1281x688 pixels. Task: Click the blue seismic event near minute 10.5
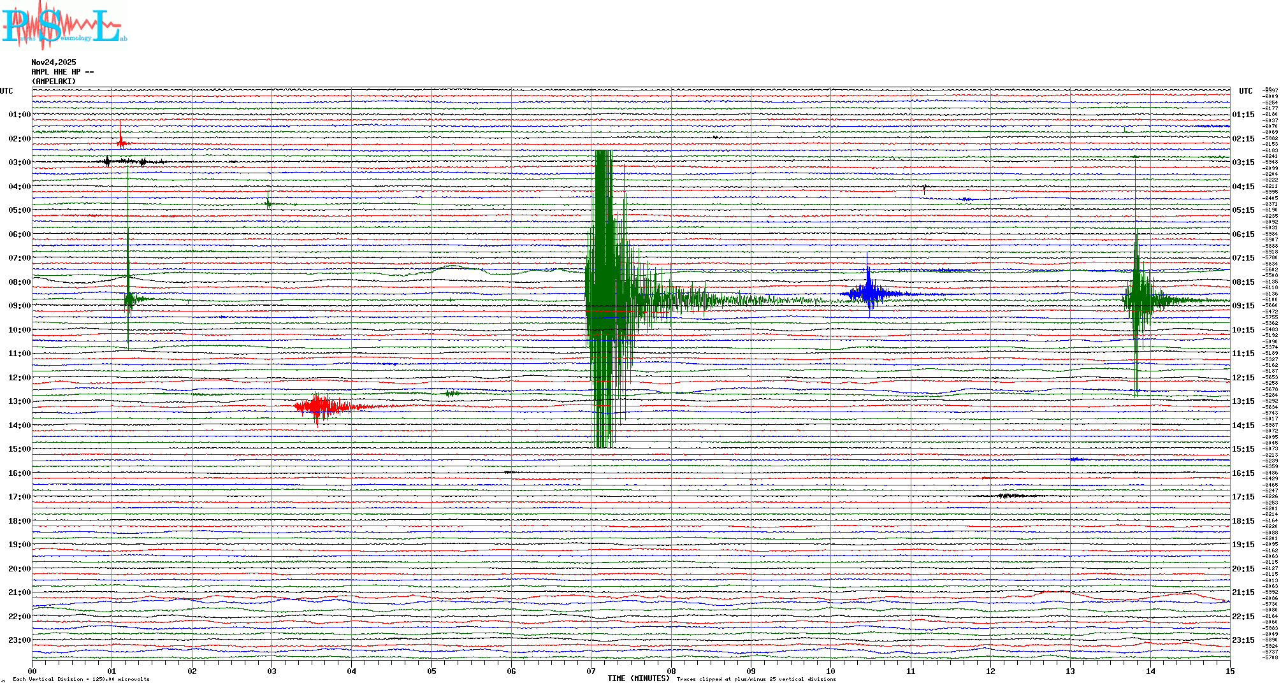pos(869,294)
